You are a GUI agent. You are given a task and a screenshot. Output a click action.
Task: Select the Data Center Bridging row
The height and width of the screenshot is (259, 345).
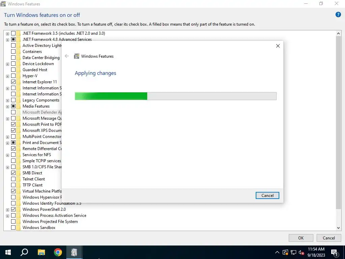coord(41,57)
